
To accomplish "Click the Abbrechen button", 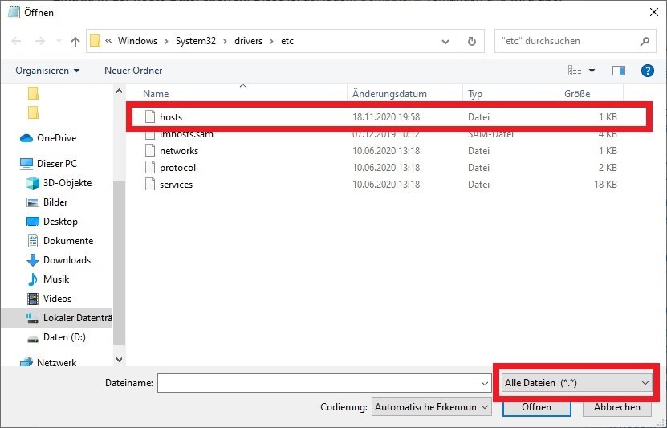I will pyautogui.click(x=616, y=407).
